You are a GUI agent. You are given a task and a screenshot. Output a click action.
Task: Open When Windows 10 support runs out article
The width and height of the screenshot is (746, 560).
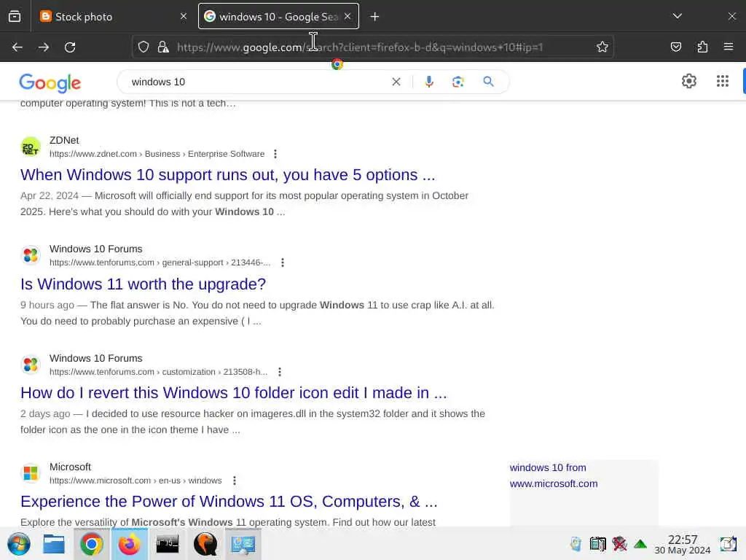tap(227, 175)
